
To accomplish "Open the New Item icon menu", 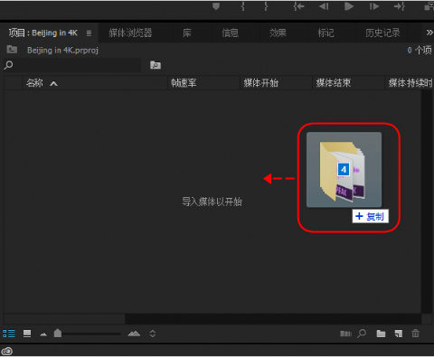I will (x=399, y=334).
